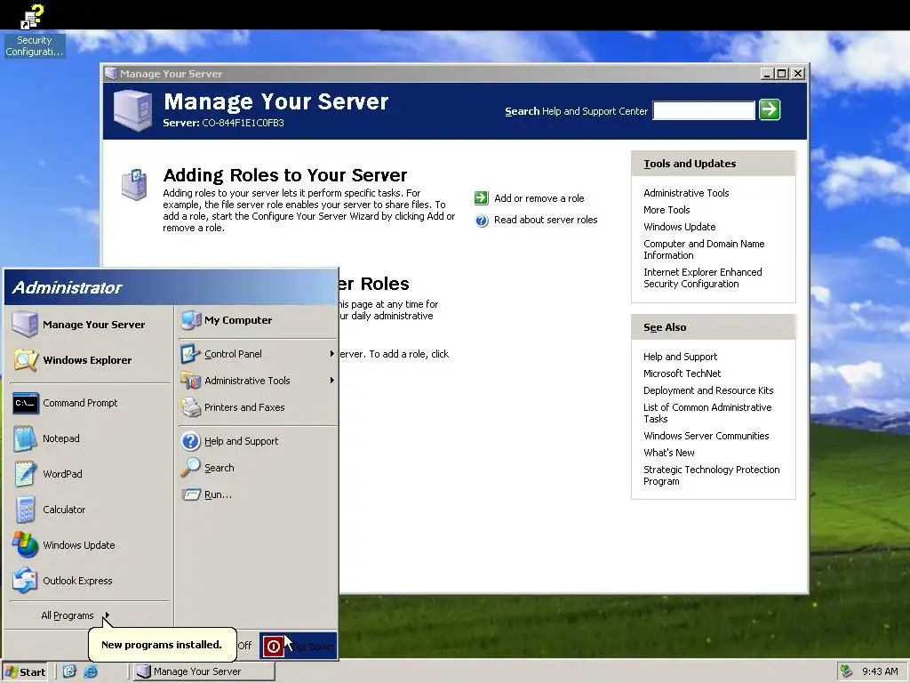This screenshot has height=683, width=910.
Task: Open Help and Support link in See Also
Action: click(x=680, y=357)
